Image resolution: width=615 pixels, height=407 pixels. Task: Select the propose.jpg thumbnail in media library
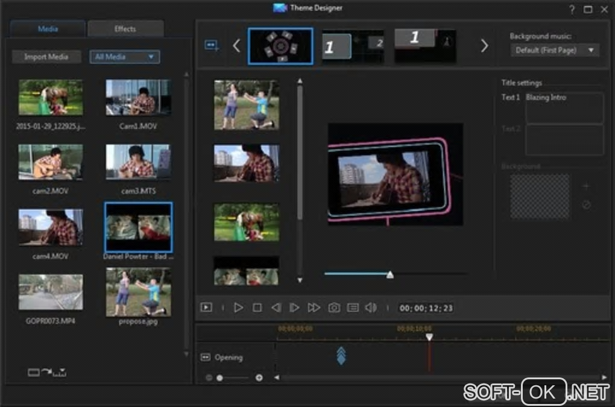(x=138, y=292)
